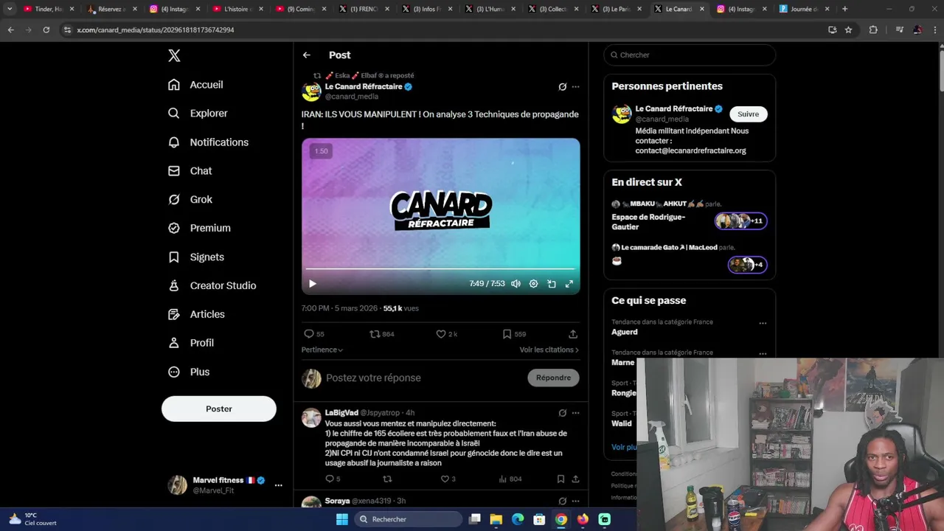Bookmark the post with 559 saves
The height and width of the screenshot is (531, 944).
click(x=514, y=334)
